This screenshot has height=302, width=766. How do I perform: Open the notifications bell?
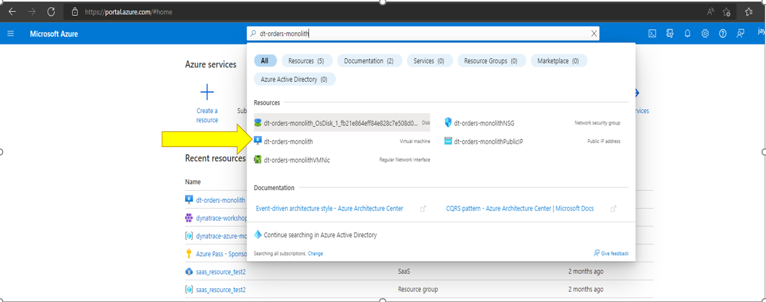point(688,34)
